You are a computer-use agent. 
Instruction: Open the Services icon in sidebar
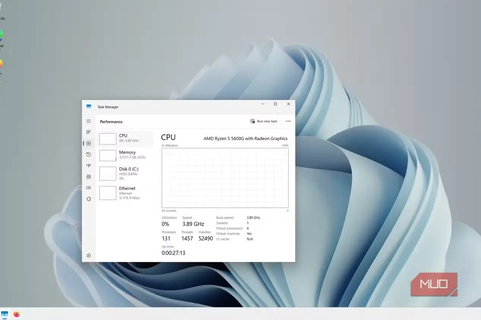pos(89,199)
